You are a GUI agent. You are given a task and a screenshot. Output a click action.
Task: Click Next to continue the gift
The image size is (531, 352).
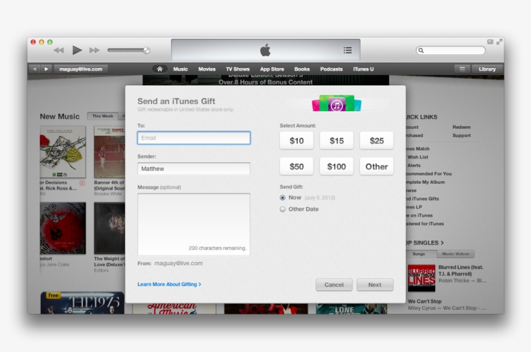[x=375, y=285]
